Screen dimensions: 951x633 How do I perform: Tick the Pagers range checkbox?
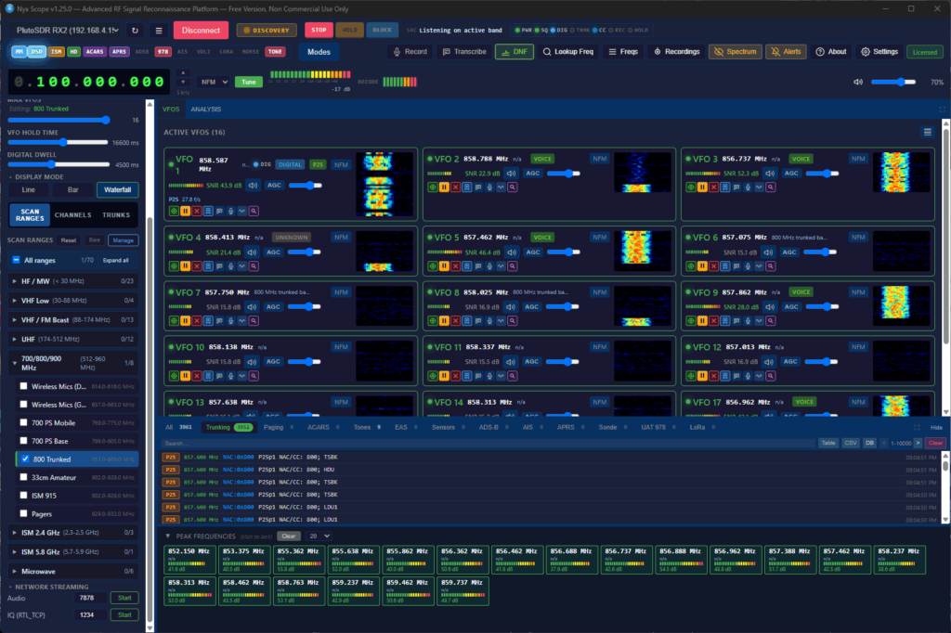pyautogui.click(x=23, y=513)
